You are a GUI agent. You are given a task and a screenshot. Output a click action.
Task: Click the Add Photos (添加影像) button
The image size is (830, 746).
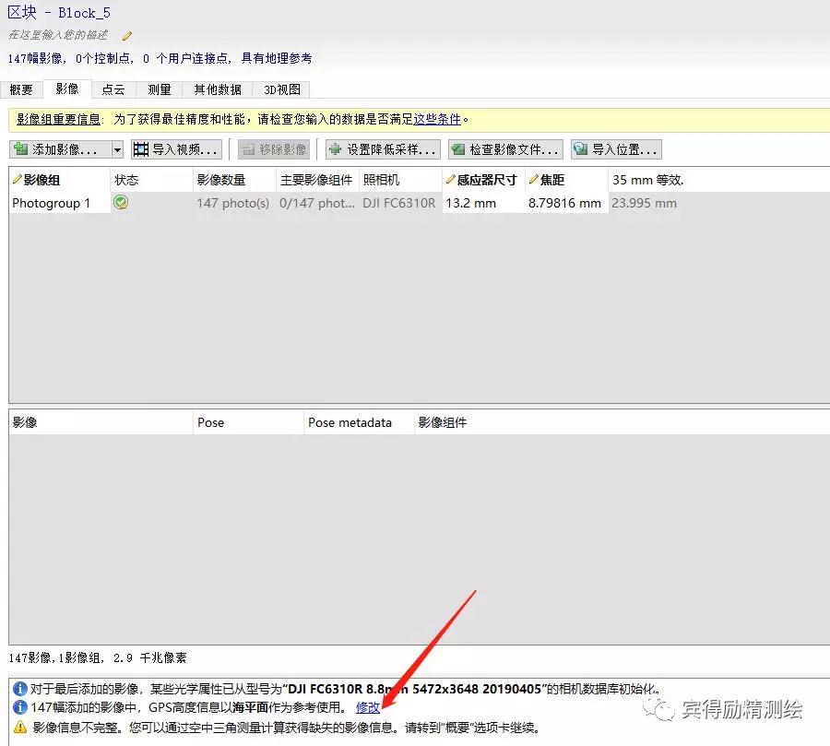coord(60,149)
